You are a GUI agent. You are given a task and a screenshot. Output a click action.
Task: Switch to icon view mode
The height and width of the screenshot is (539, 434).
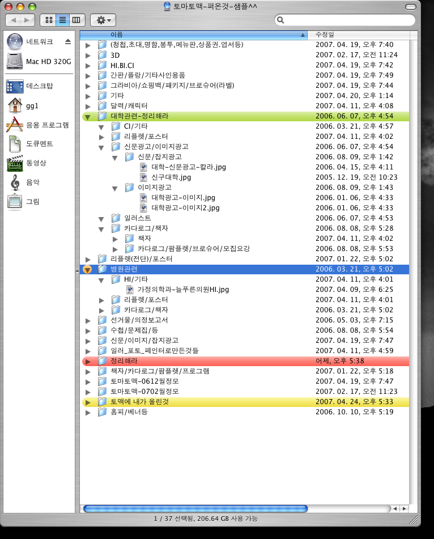coord(49,20)
